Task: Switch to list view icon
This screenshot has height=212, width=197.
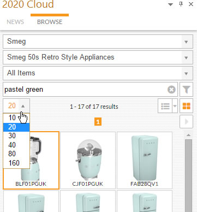Action: click(x=165, y=106)
